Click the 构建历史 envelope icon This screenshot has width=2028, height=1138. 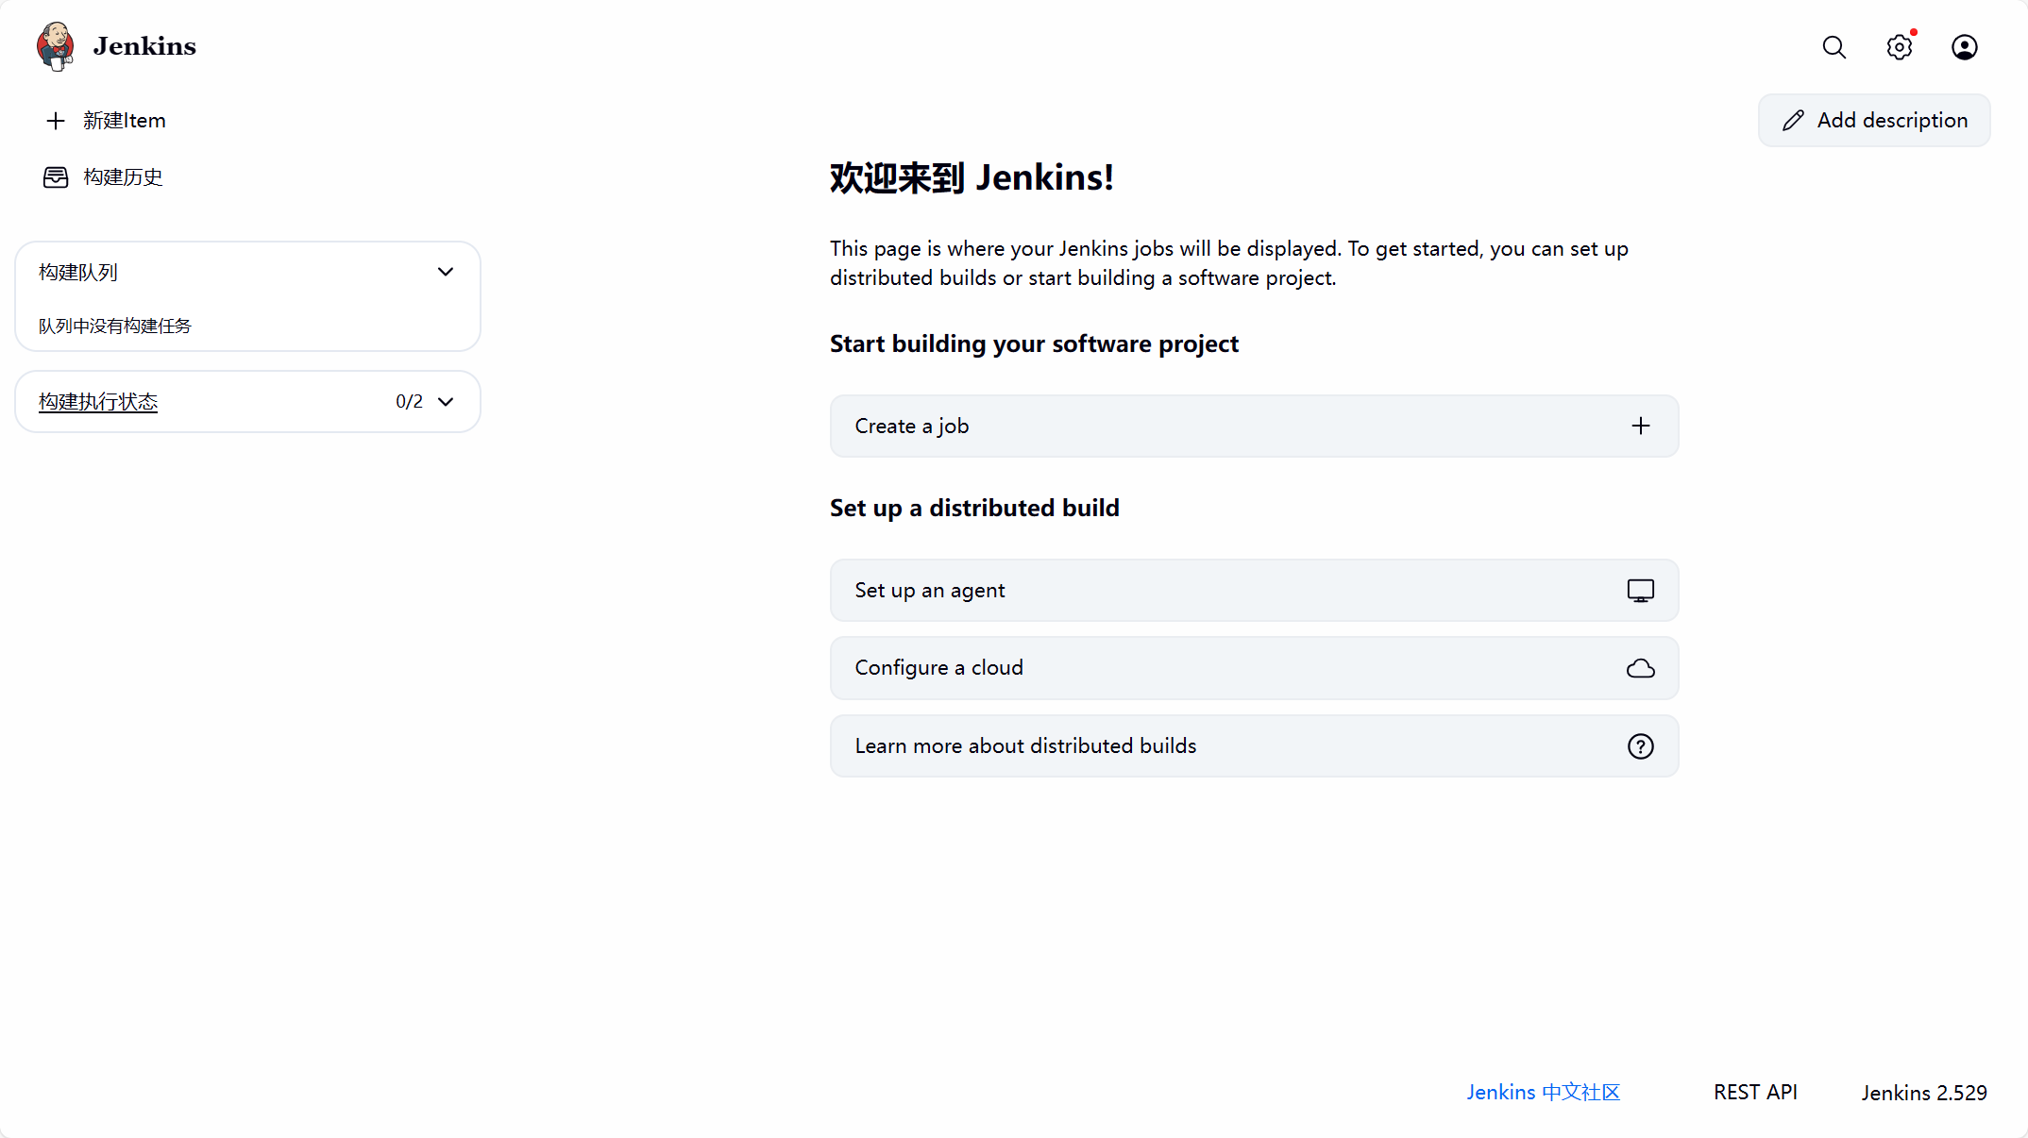(x=57, y=176)
